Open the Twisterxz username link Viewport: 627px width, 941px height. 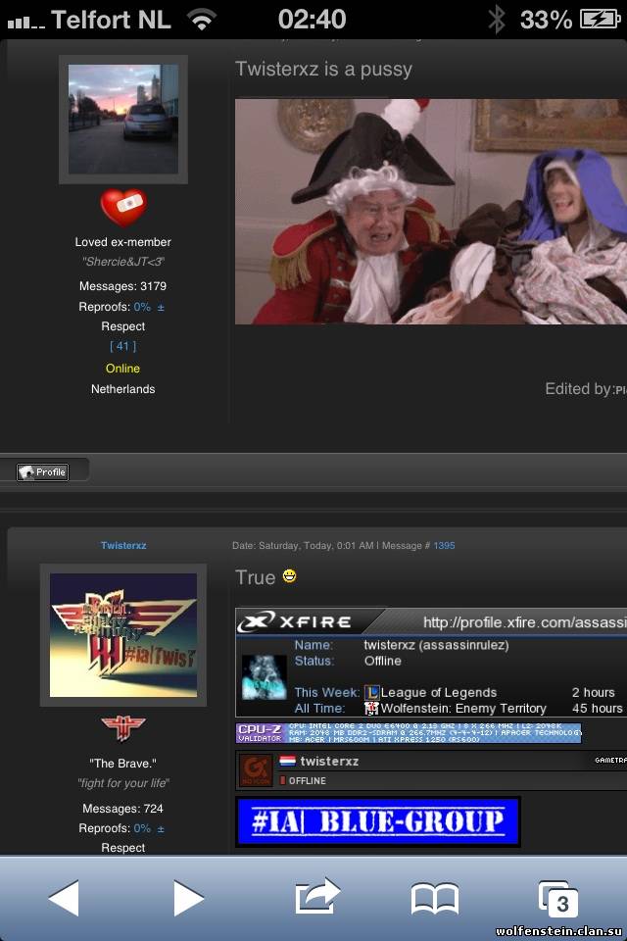123,545
